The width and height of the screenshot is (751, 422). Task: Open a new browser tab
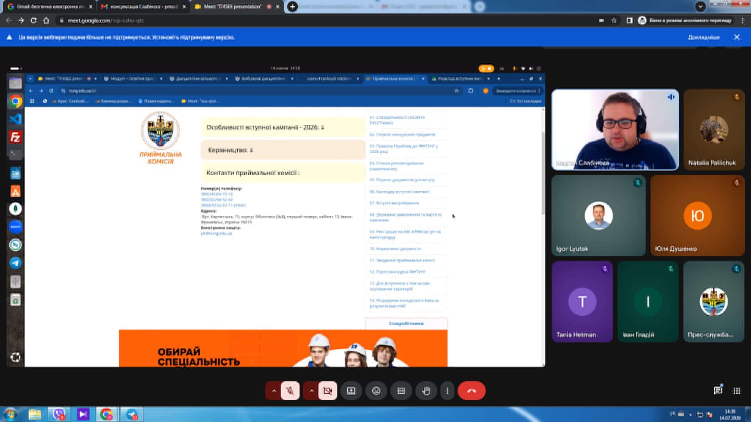292,7
